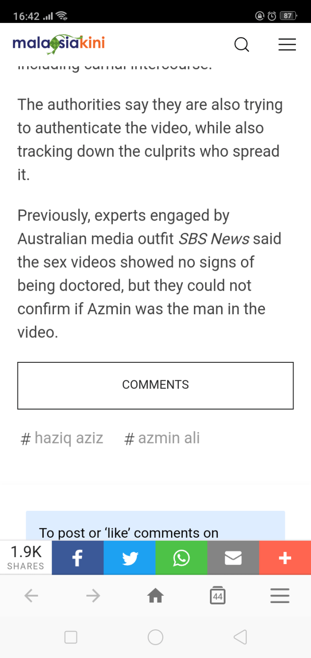Share article on Twitter

(130, 558)
